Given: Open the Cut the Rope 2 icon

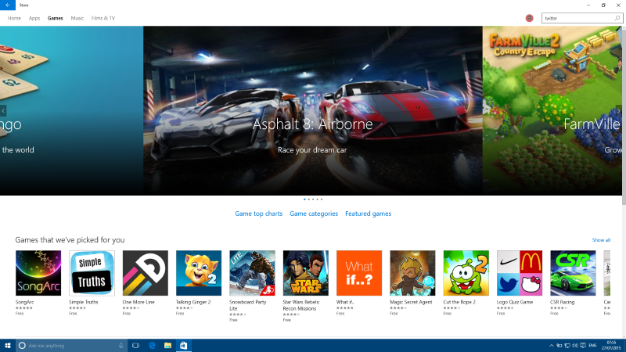Looking at the screenshot, I should pos(466,273).
